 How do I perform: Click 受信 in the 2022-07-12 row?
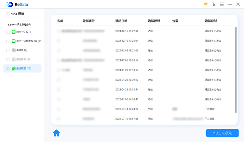(150, 119)
